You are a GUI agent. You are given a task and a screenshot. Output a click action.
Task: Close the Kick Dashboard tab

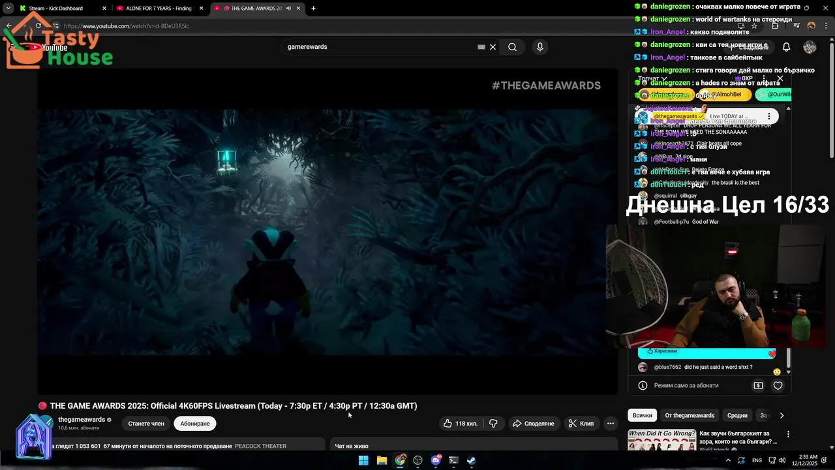click(x=104, y=8)
